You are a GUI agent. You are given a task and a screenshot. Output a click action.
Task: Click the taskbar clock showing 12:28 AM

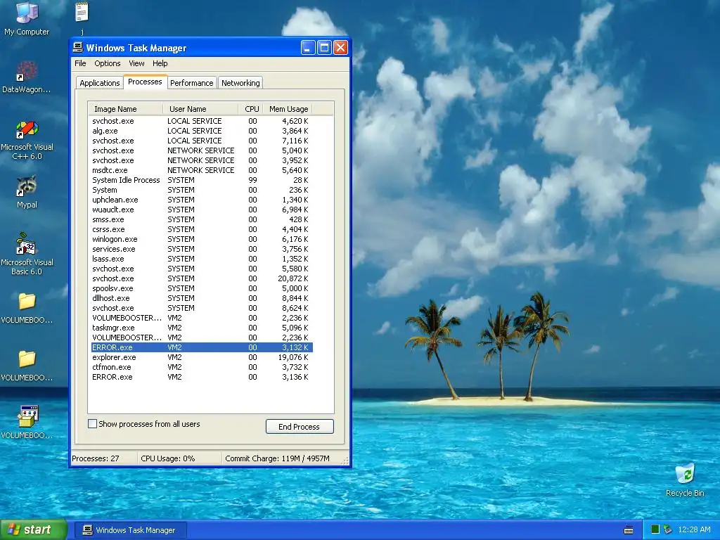(694, 529)
